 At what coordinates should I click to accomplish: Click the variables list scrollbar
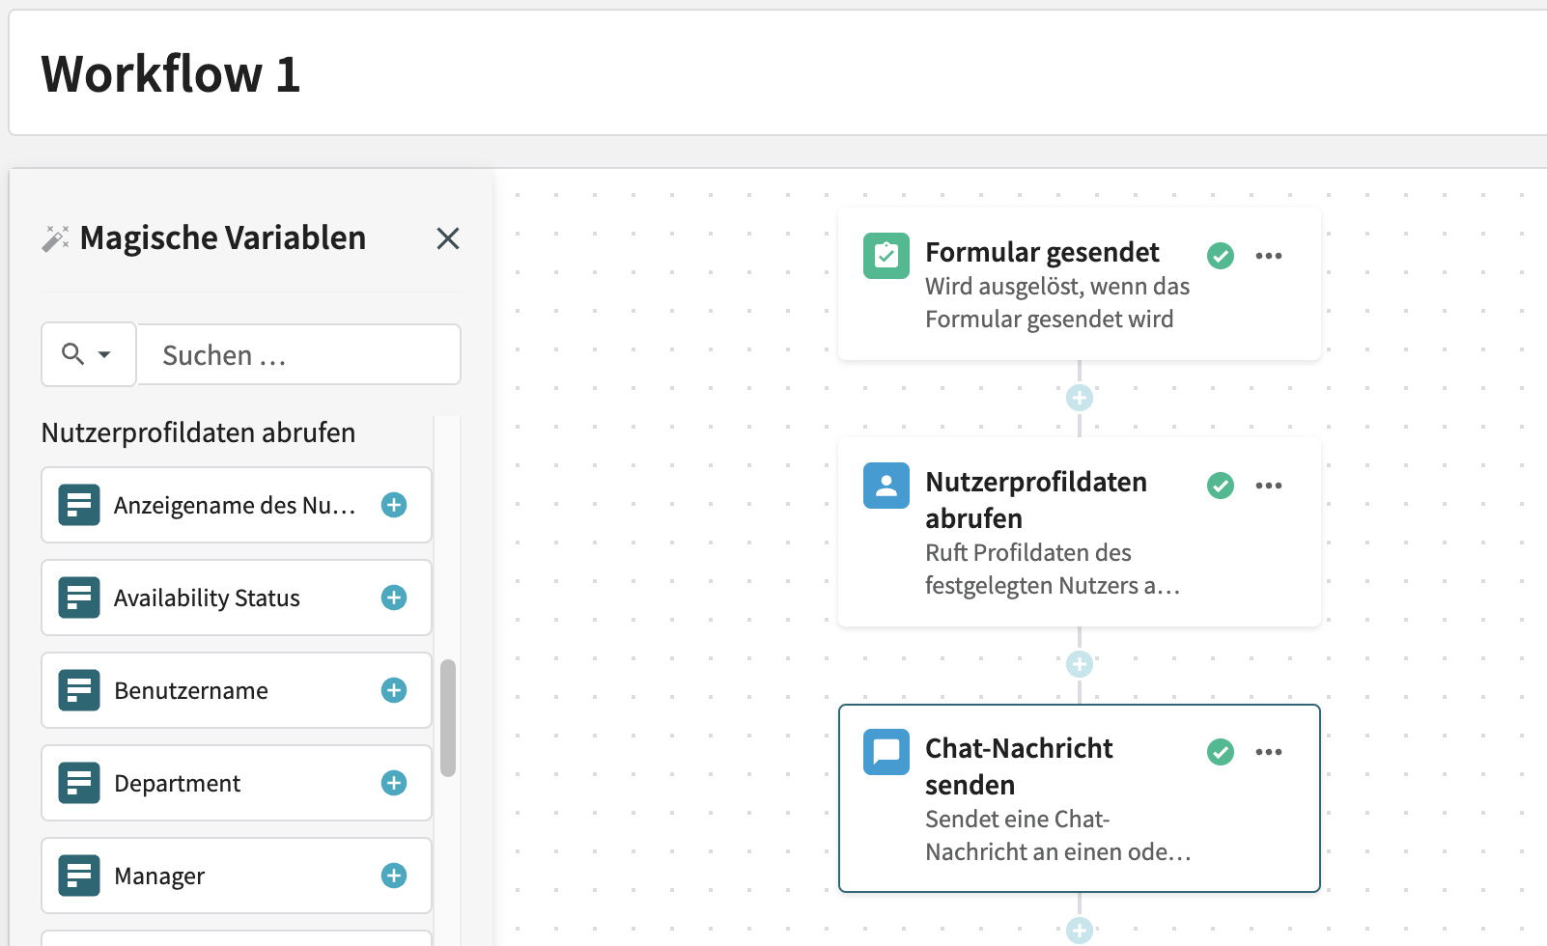pos(448,717)
